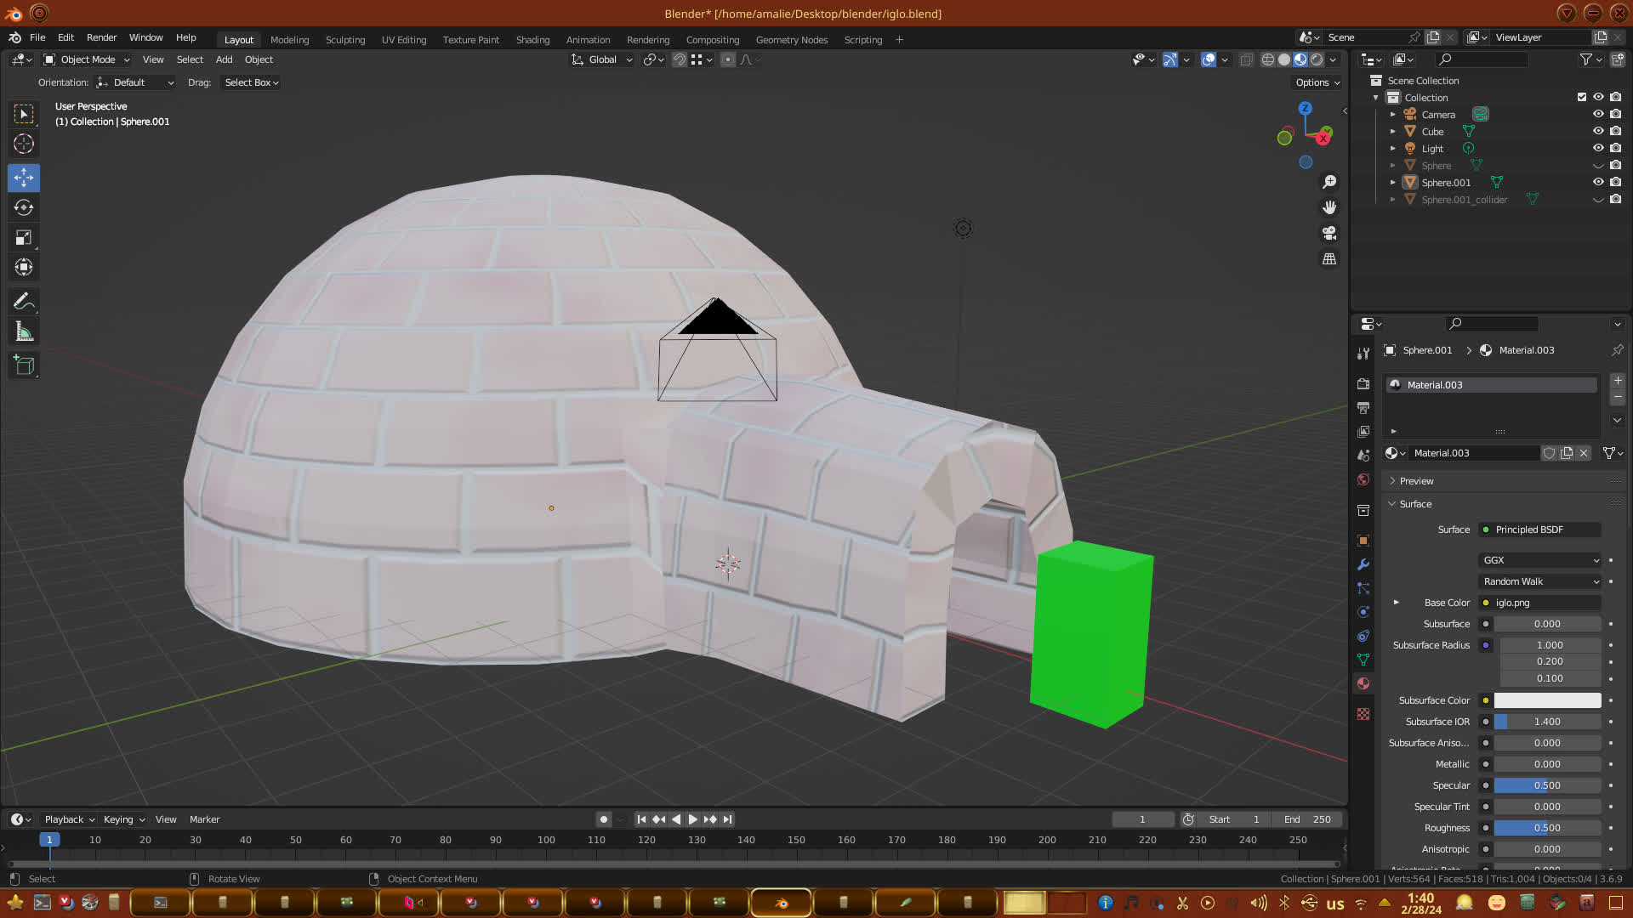Viewport: 1633px width, 918px height.
Task: Select the 3D Cursor tool
Action: click(24, 144)
